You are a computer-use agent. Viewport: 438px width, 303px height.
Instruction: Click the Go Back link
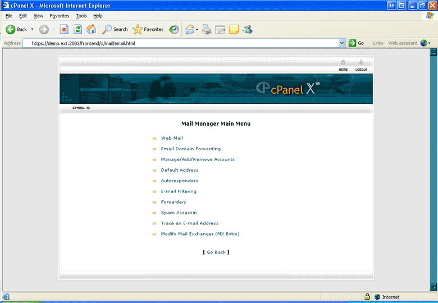click(216, 252)
